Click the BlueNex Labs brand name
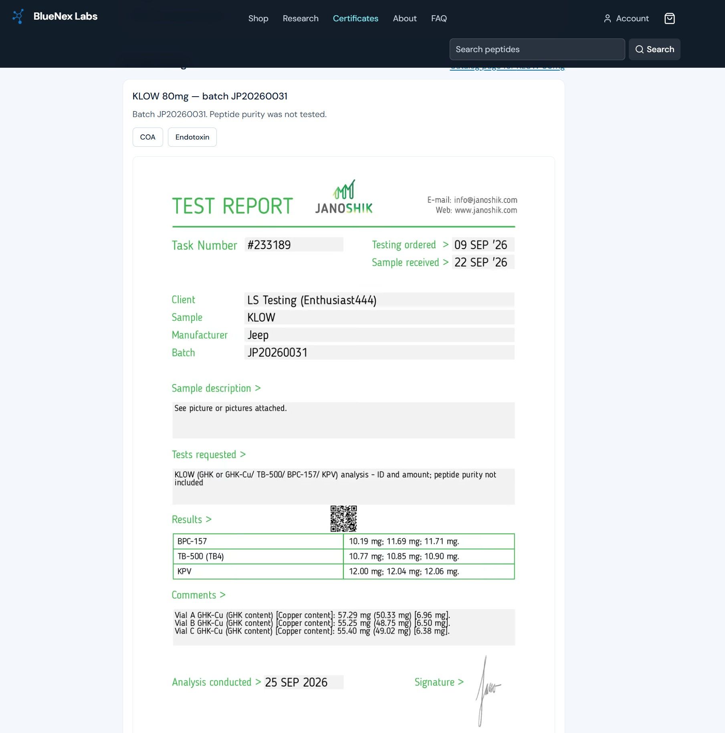Viewport: 725px width, 733px height. pyautogui.click(x=65, y=16)
